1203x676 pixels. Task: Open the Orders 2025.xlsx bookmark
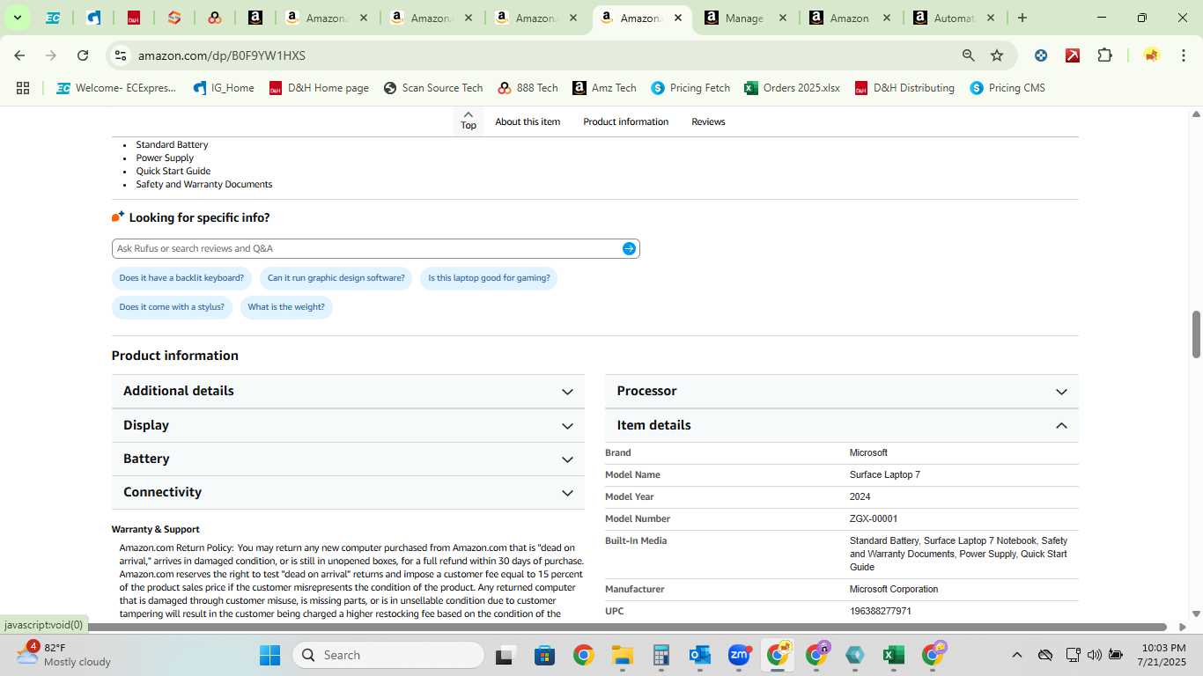pyautogui.click(x=792, y=88)
